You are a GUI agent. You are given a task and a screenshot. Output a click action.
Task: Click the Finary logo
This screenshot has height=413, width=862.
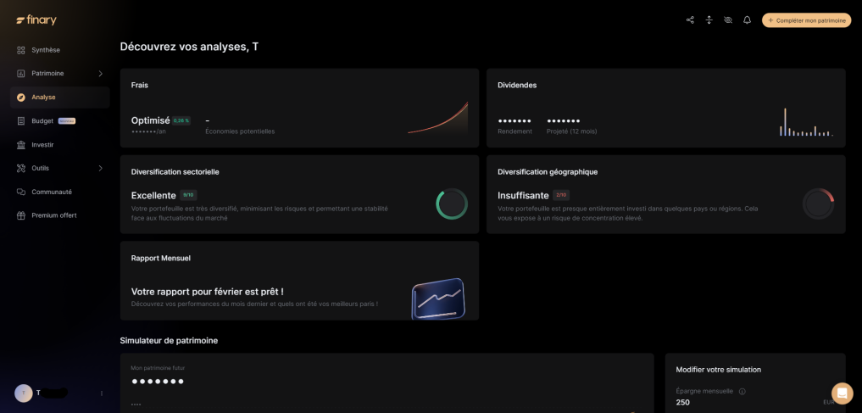click(x=36, y=20)
